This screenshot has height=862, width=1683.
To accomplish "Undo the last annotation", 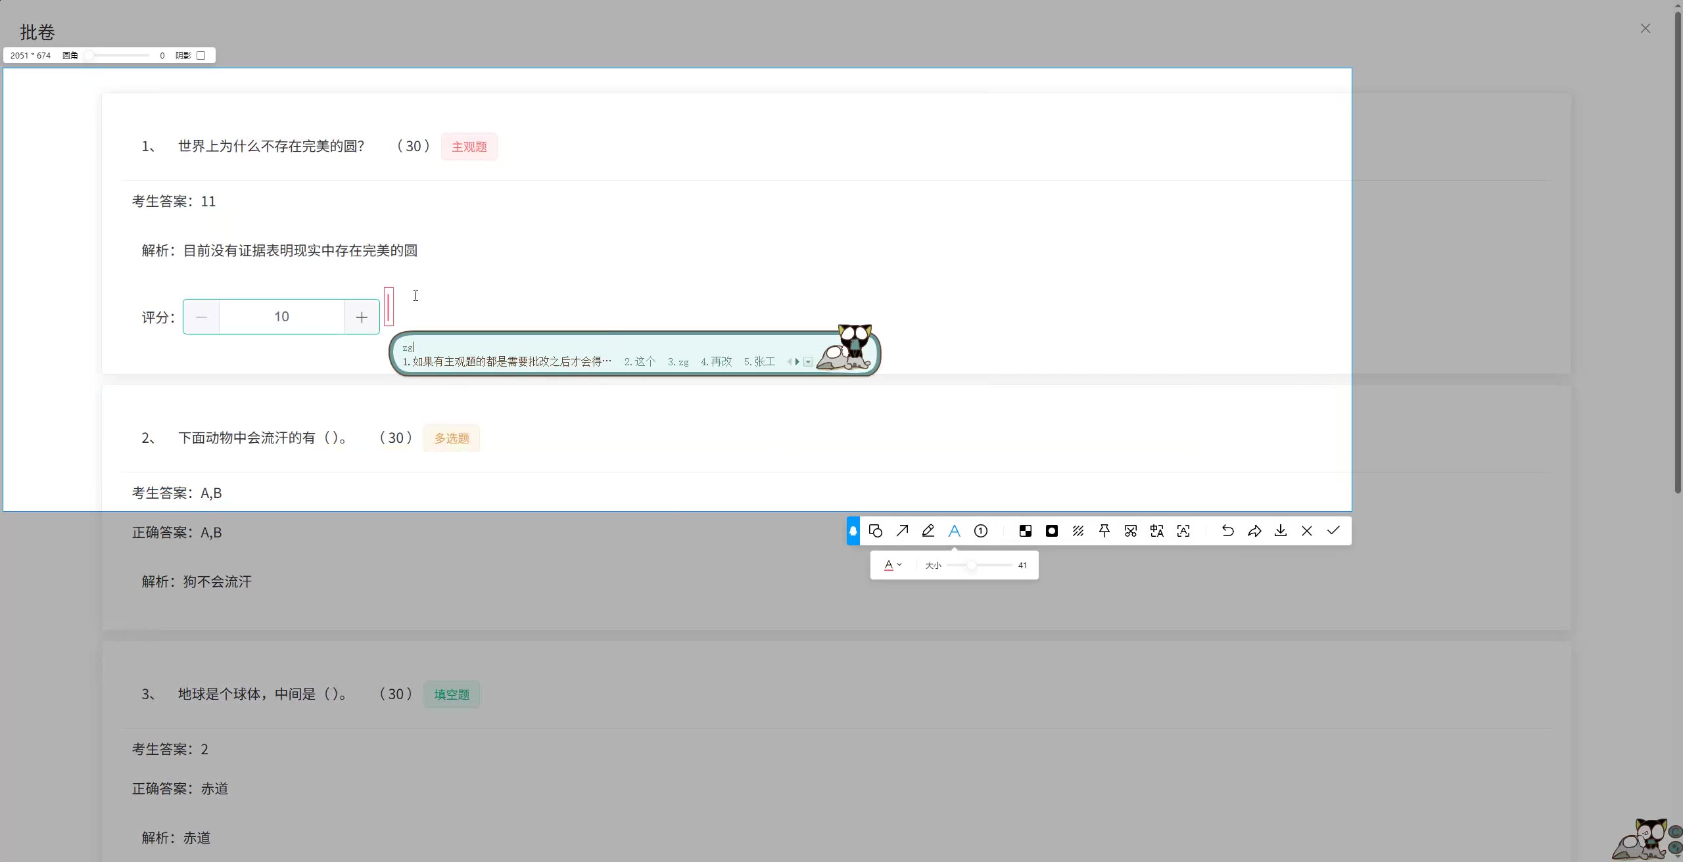I will 1227,531.
